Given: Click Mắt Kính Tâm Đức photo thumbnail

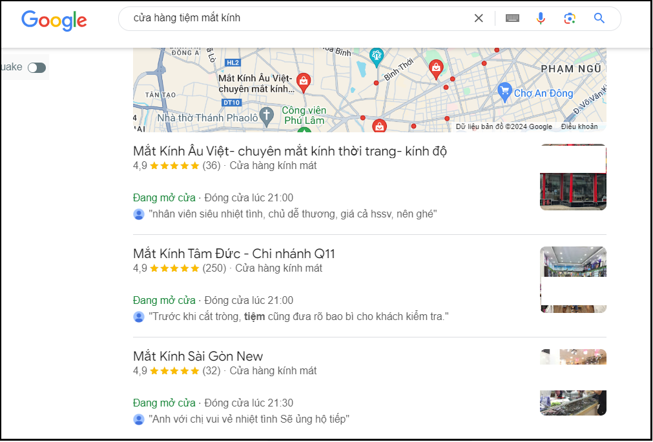Looking at the screenshot, I should point(573,279).
